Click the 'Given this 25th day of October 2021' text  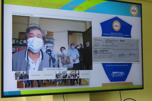[117, 65]
